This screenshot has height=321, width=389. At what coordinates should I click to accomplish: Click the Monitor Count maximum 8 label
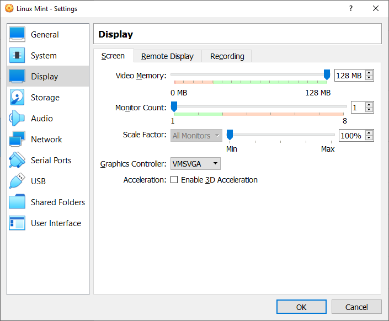pos(345,121)
